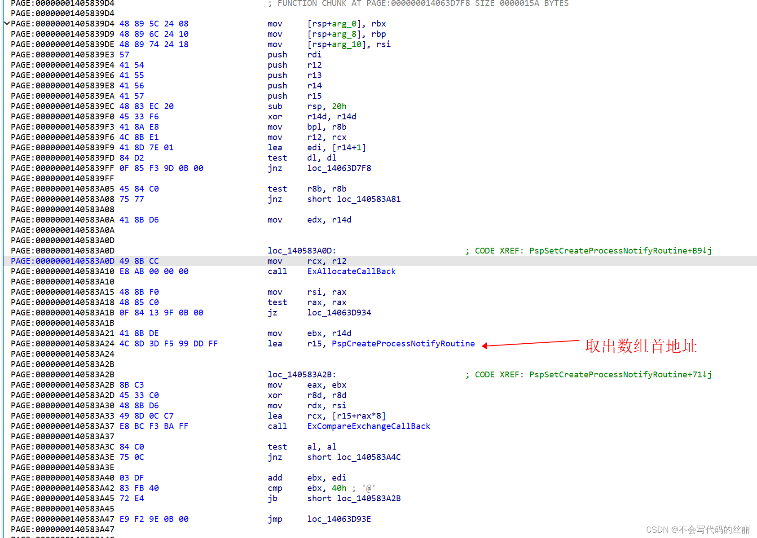Click test r8b, r8b instruction
The width and height of the screenshot is (757, 538).
[x=307, y=189]
